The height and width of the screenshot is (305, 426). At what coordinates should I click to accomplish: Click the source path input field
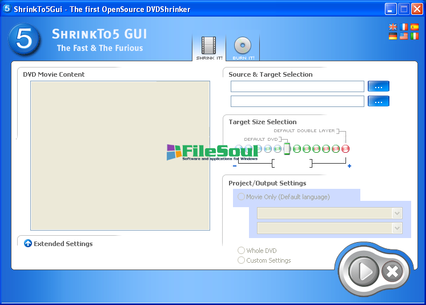point(297,86)
